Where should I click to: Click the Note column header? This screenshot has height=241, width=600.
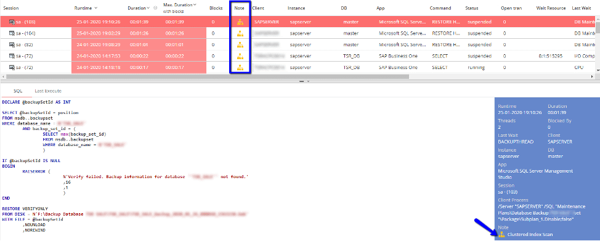(240, 8)
